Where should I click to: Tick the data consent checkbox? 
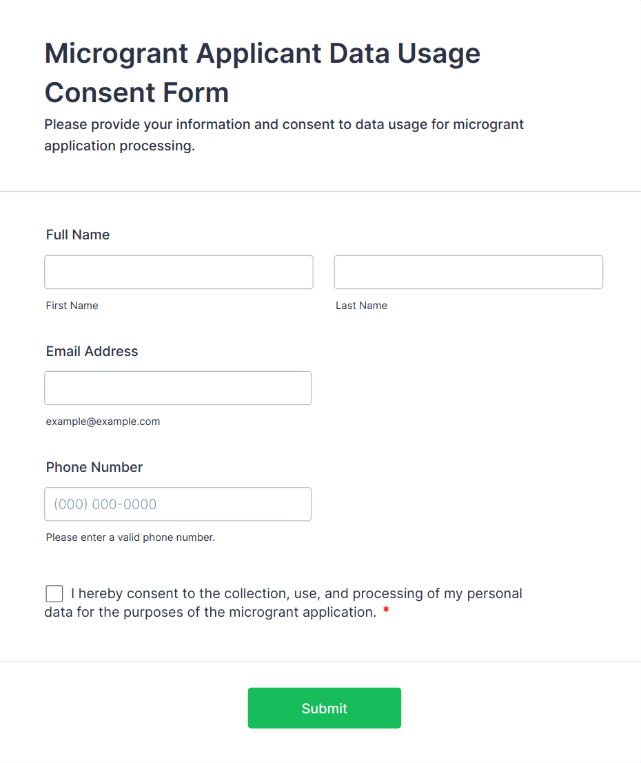pos(54,594)
